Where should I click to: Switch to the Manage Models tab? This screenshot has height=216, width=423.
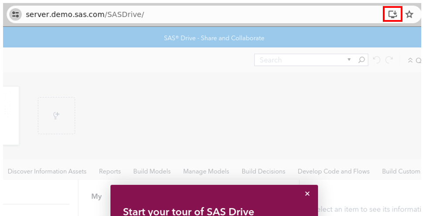coord(206,171)
